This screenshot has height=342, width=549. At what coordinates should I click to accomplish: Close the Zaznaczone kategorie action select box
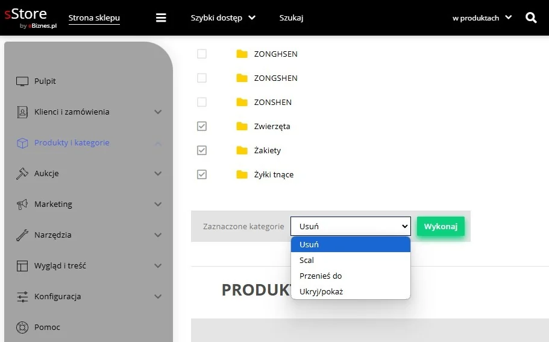point(351,226)
